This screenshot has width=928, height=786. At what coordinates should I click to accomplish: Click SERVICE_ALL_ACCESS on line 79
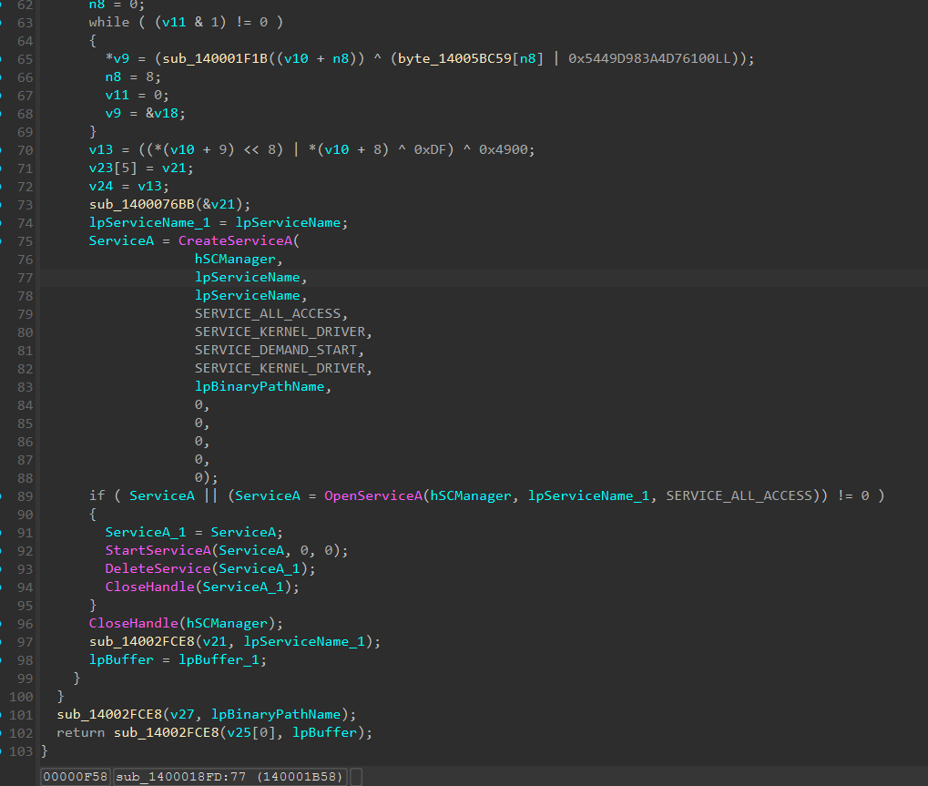pos(268,313)
